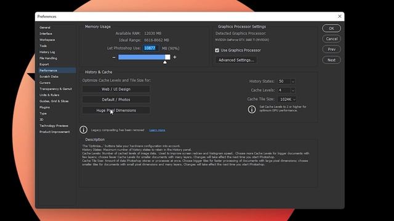The height and width of the screenshot is (221, 394).
Task: Click the Let Photoshop Use memory field
Action: point(151,48)
